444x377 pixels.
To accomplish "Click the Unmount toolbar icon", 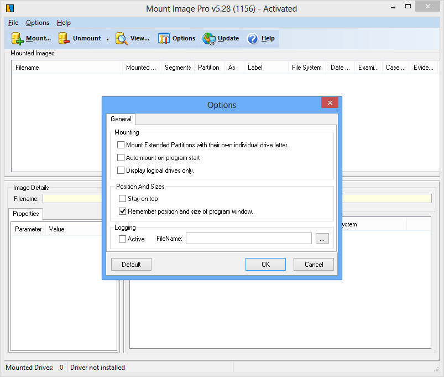I will coord(64,39).
